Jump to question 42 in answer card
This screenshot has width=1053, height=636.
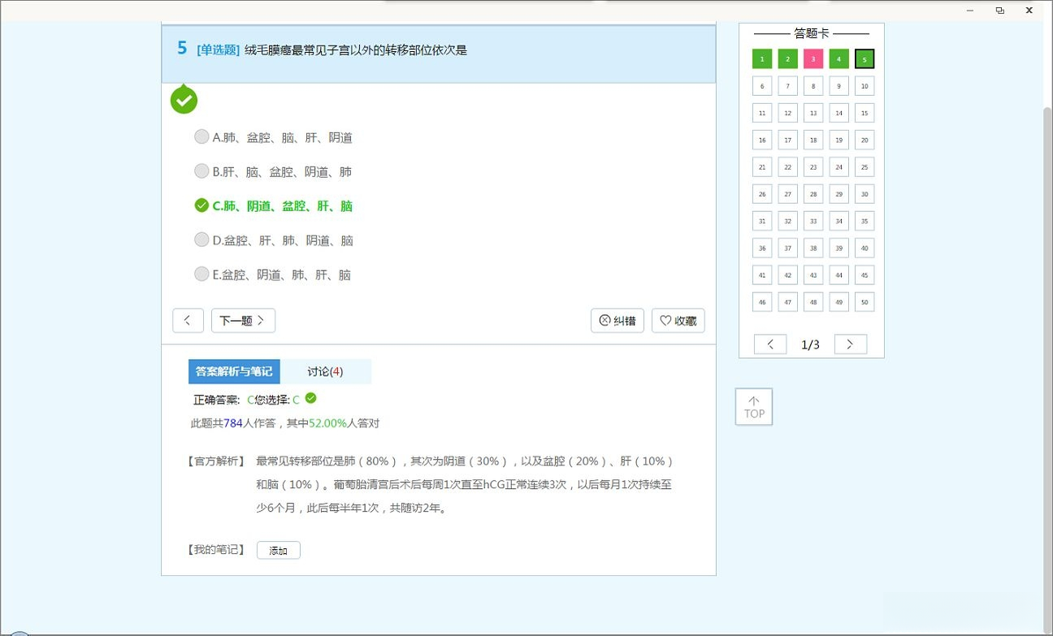(x=787, y=275)
